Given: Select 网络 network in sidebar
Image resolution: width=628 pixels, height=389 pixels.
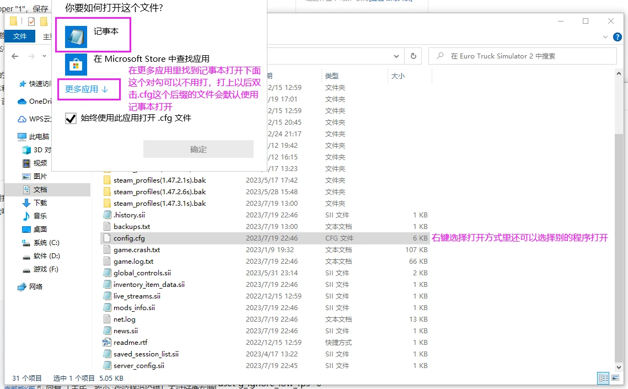Looking at the screenshot, I should 30,287.
